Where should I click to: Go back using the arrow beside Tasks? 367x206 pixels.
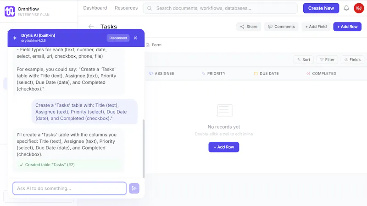click(x=91, y=27)
